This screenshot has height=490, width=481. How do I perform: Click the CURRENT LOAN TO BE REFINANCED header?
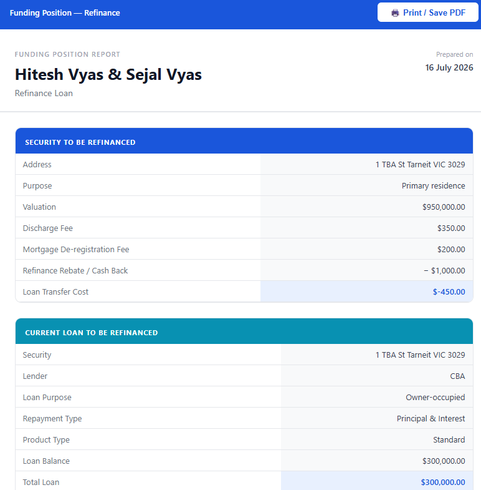point(244,331)
